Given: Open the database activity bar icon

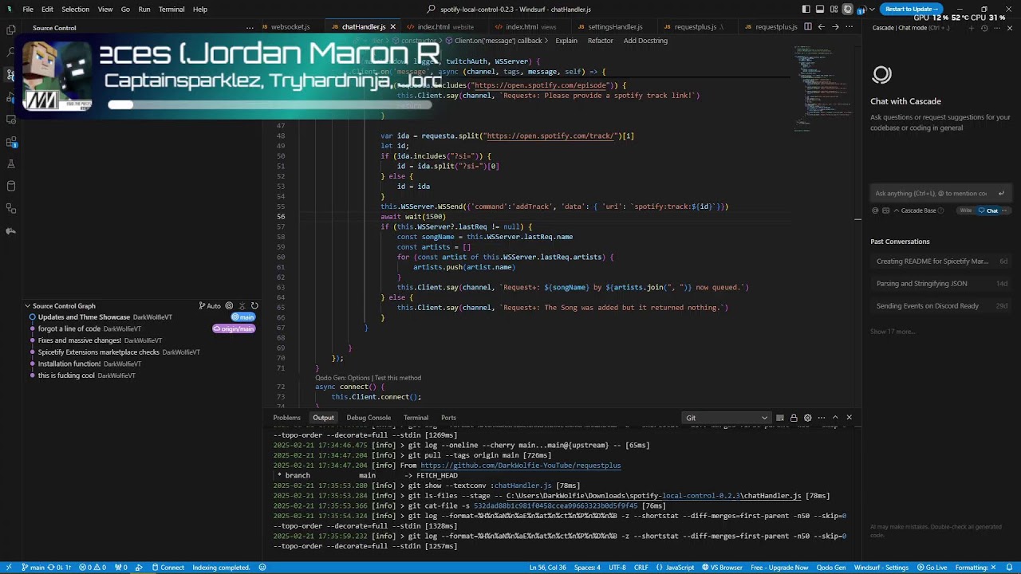Looking at the screenshot, I should tap(11, 186).
